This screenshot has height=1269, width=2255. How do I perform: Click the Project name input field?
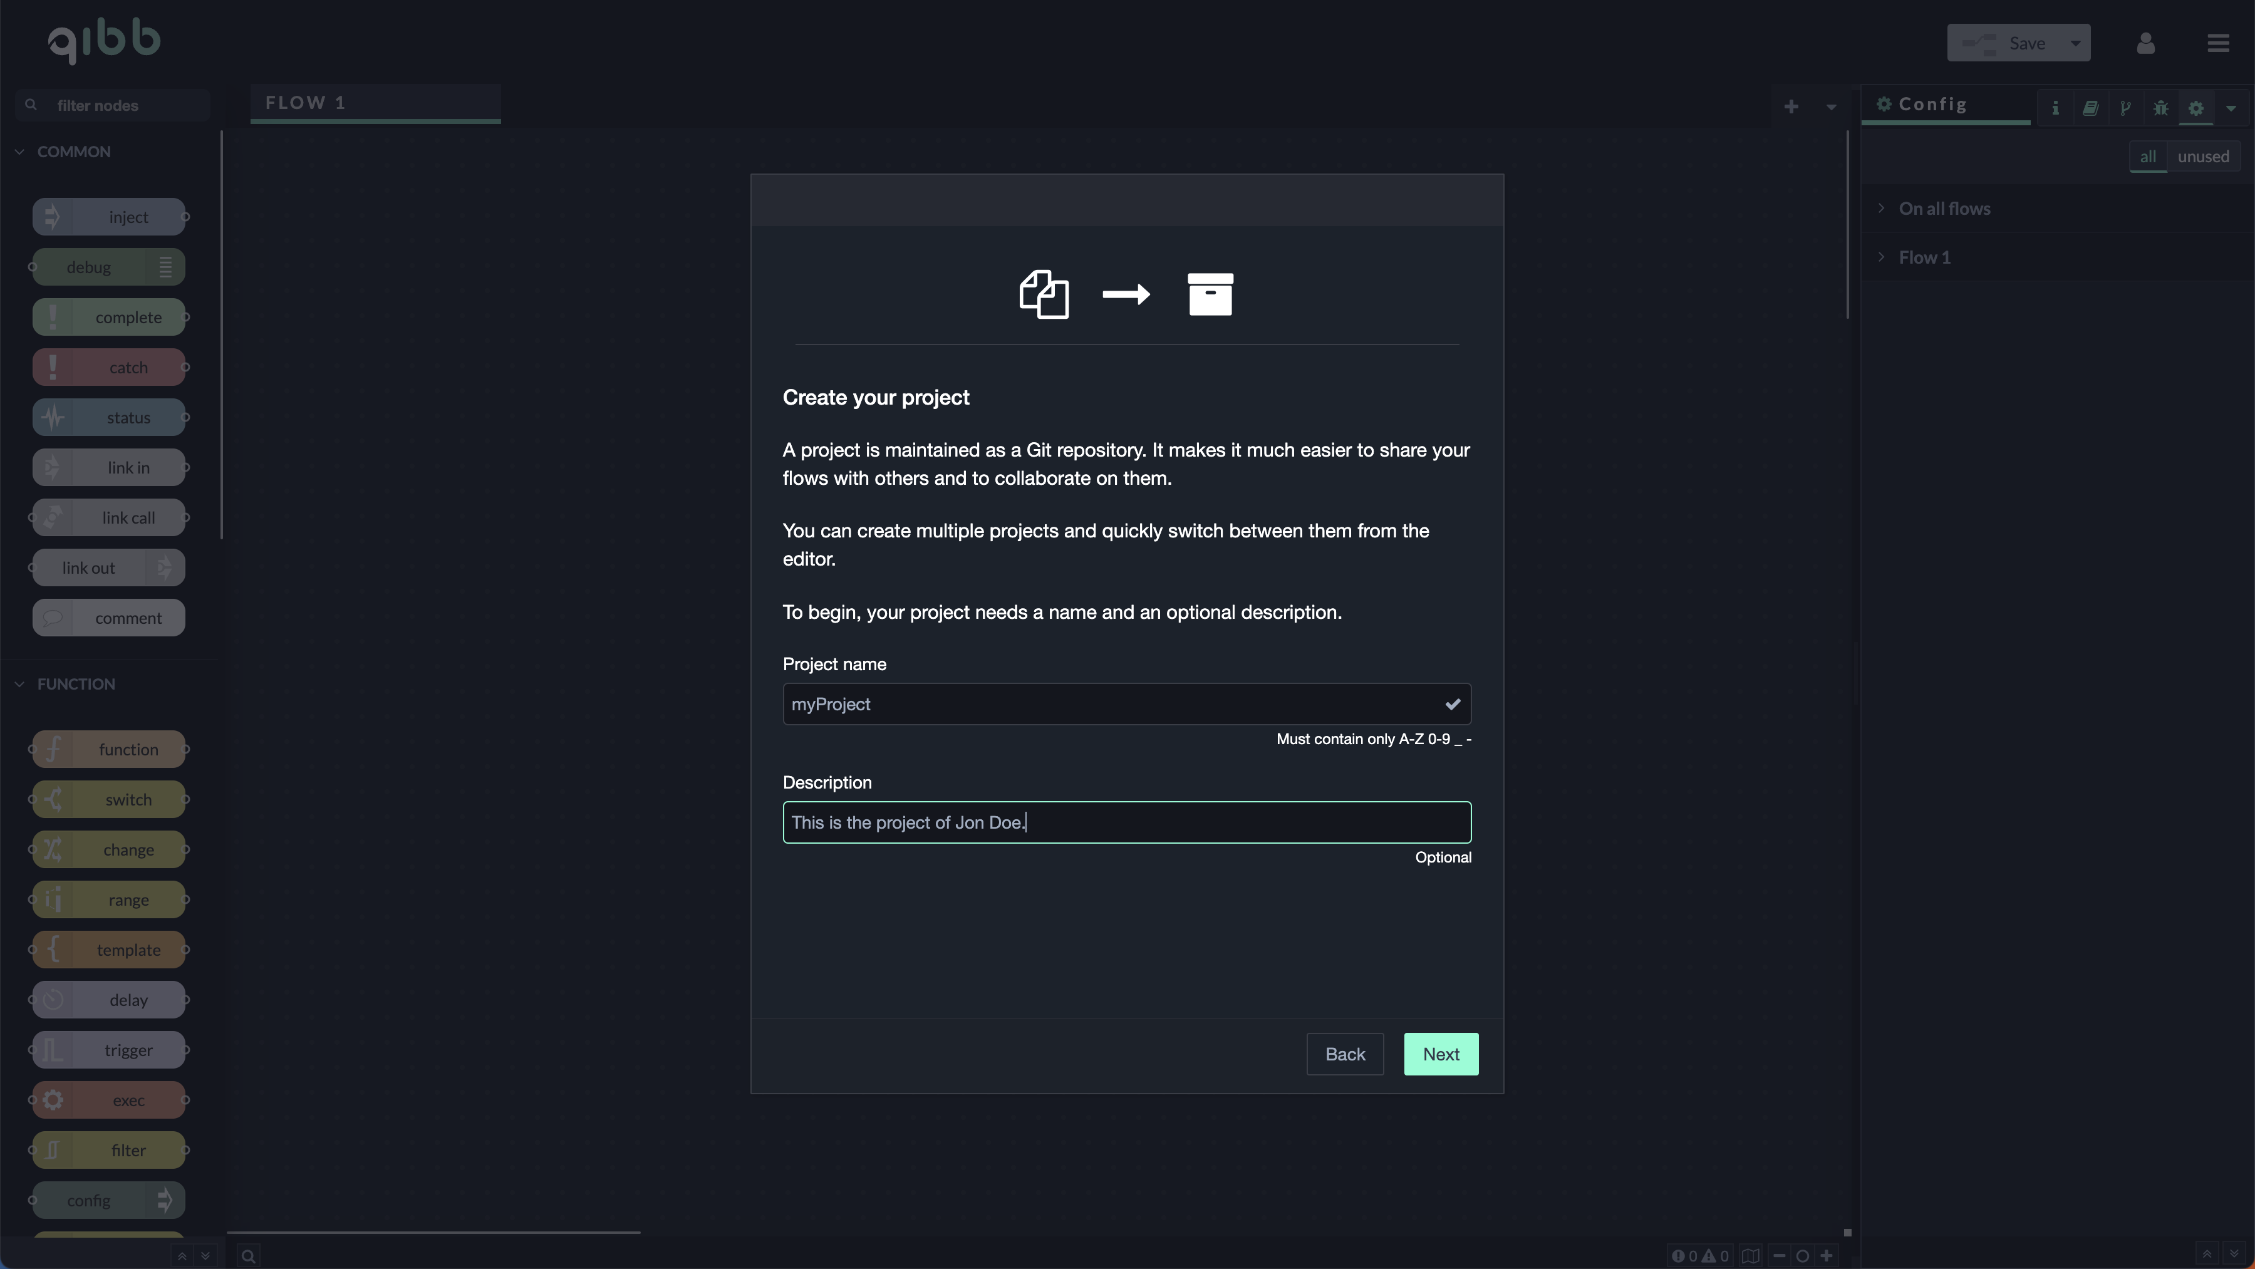(1112, 703)
